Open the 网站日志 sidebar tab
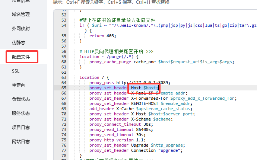257x160 pixels. [20, 142]
